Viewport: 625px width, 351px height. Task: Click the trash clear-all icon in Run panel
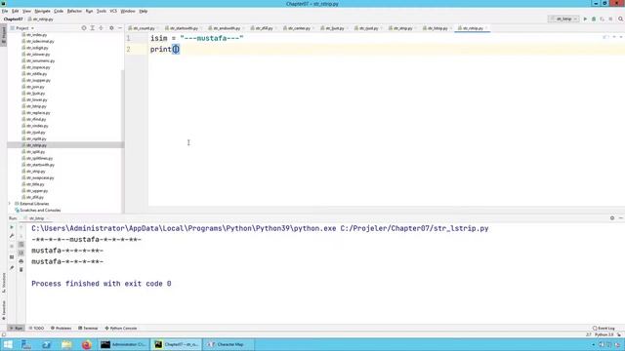click(x=21, y=270)
